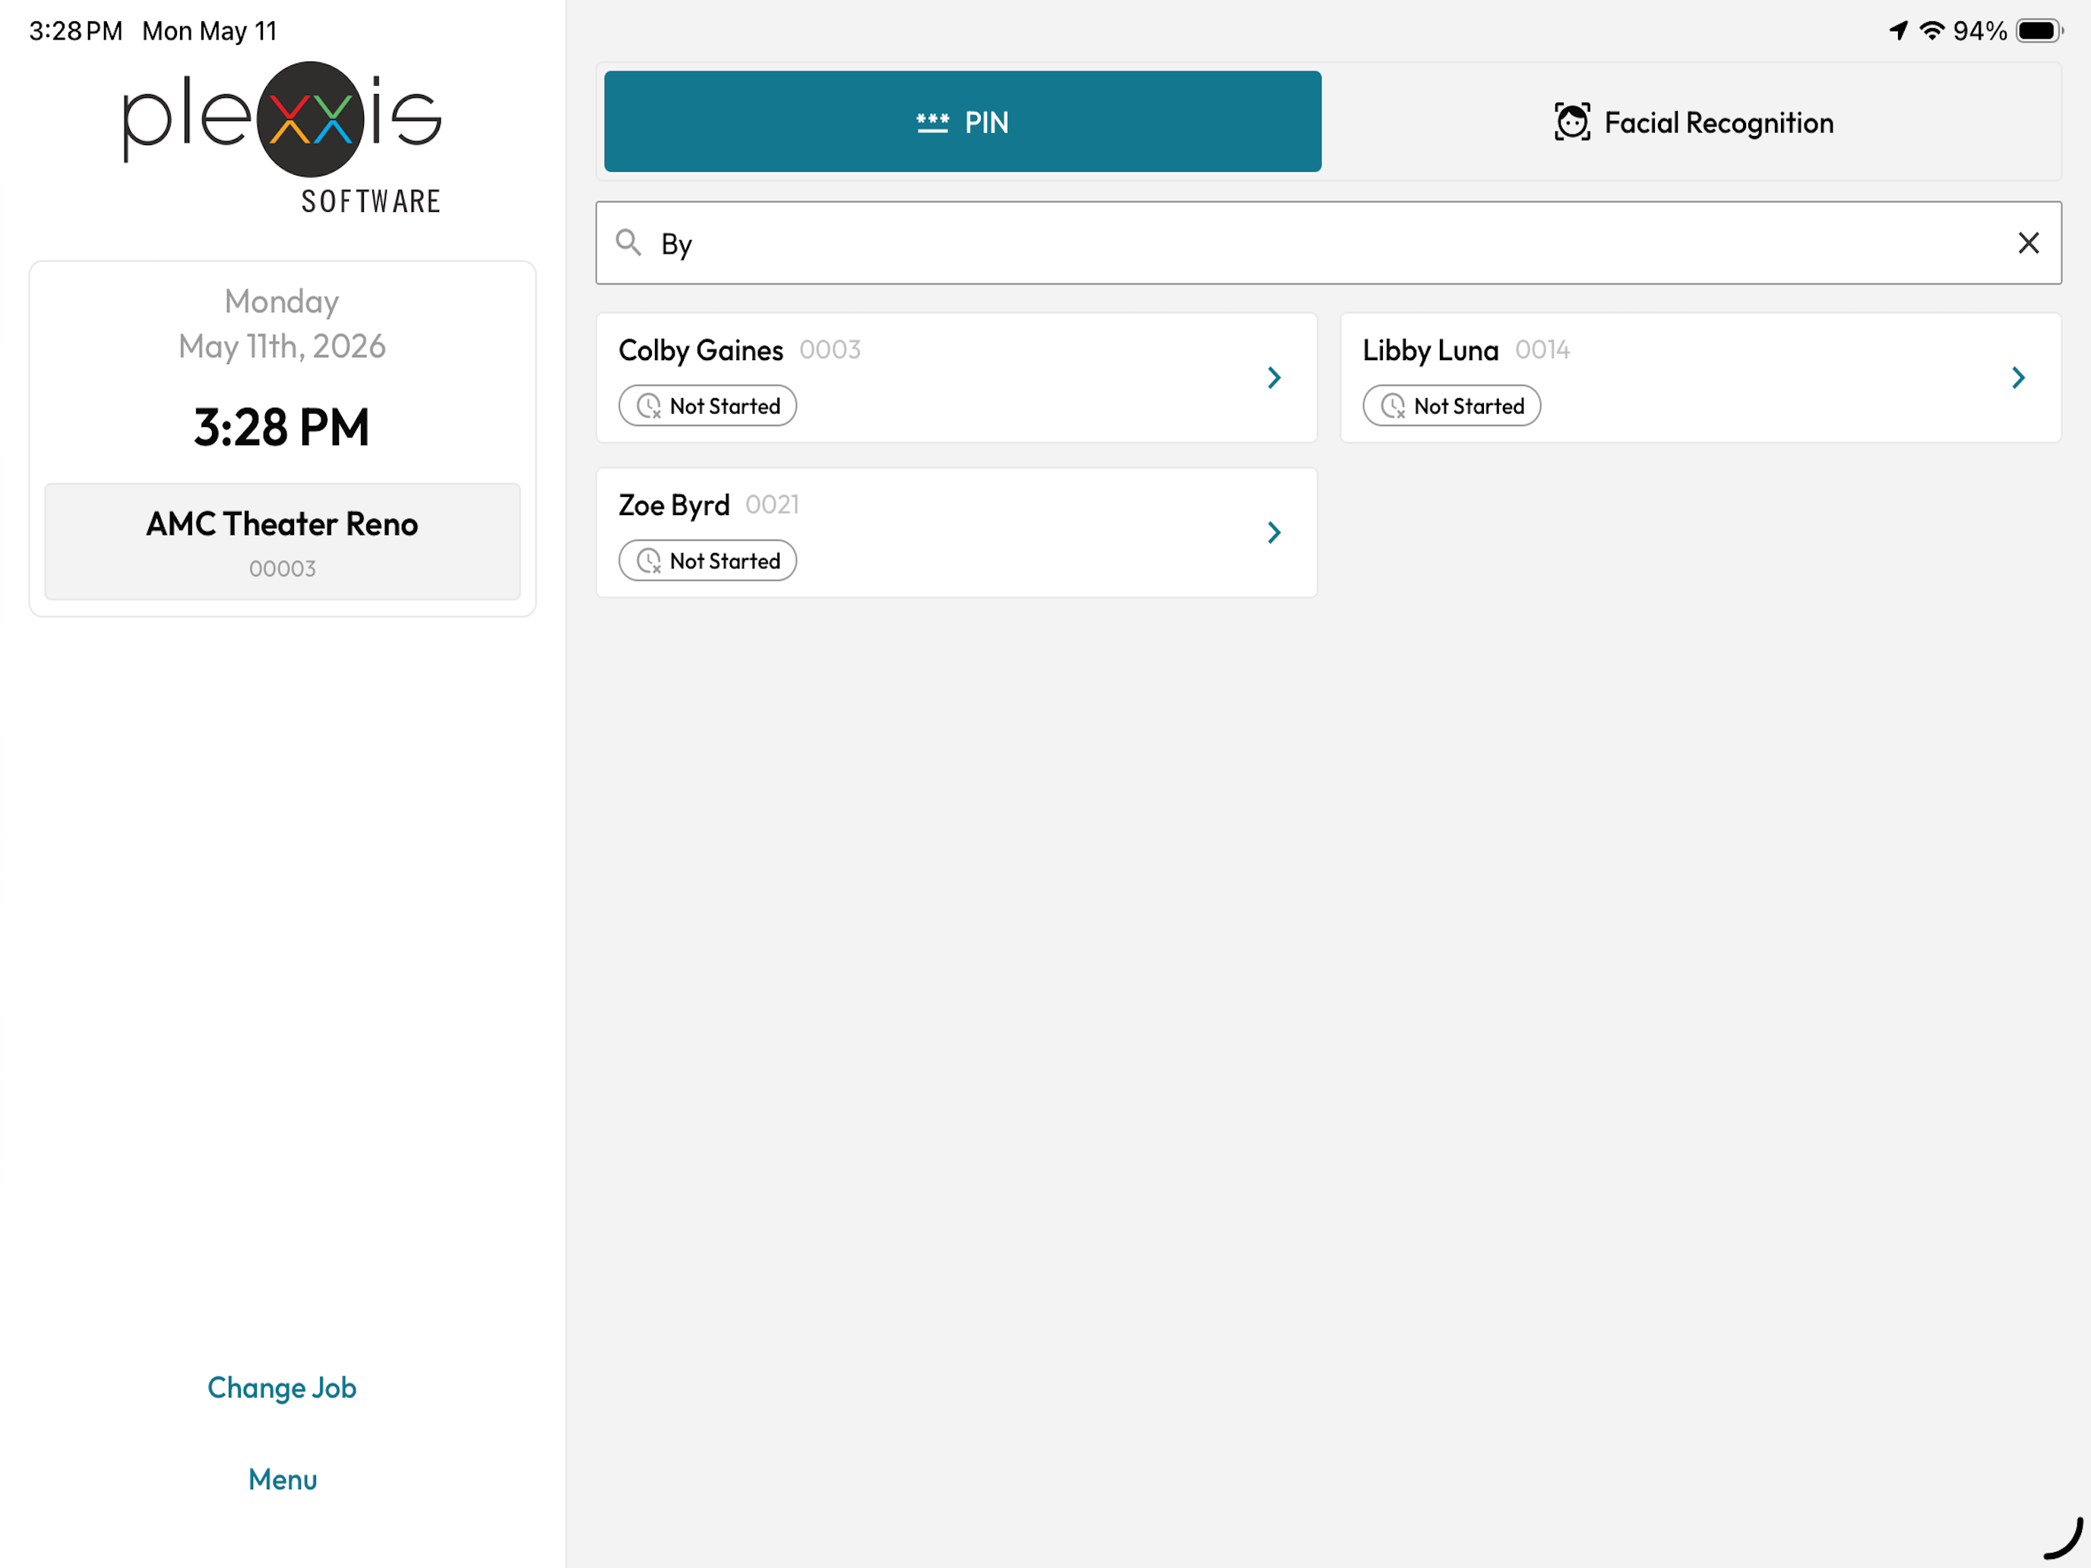Select Zoe Byrd name
Screen dimensions: 2091x1568
[674, 506]
